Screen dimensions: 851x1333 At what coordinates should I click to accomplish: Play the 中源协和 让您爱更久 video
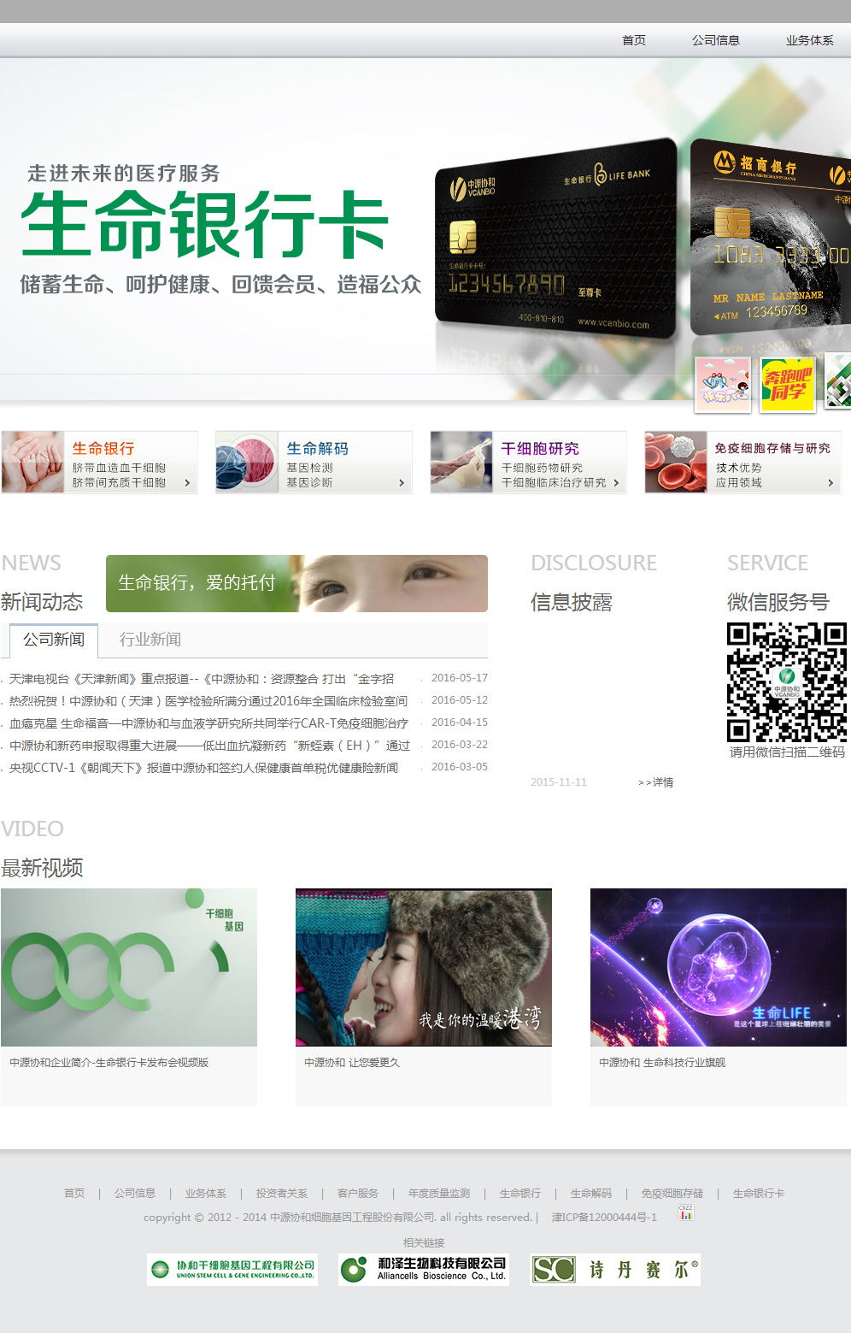pos(423,967)
